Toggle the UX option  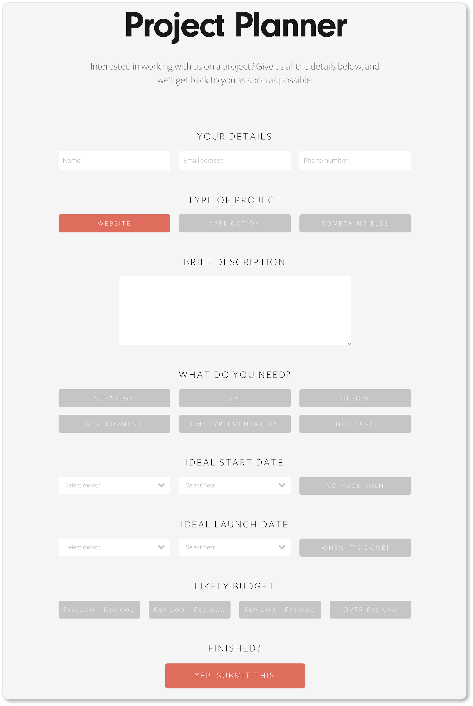click(234, 398)
